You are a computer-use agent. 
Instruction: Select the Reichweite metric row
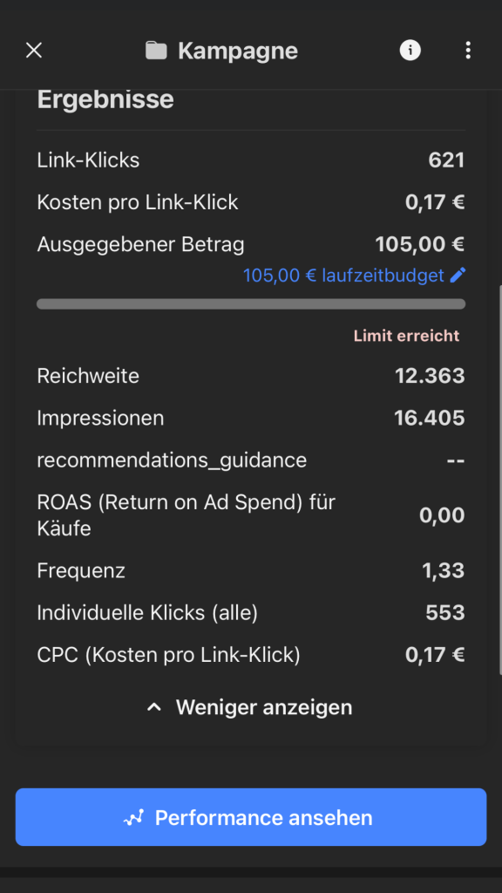251,376
